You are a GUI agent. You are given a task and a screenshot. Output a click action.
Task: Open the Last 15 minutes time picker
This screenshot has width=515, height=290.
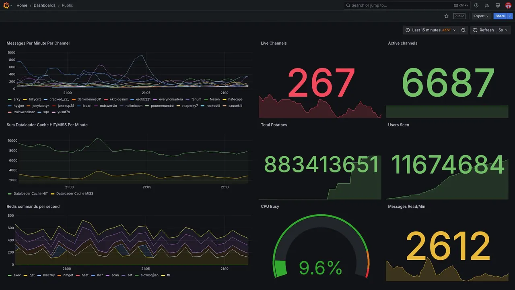tap(431, 30)
